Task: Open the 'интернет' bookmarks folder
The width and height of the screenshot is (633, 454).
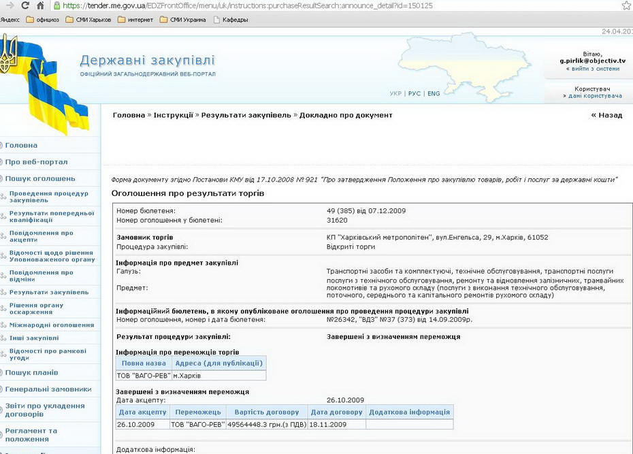Action: pos(137,20)
